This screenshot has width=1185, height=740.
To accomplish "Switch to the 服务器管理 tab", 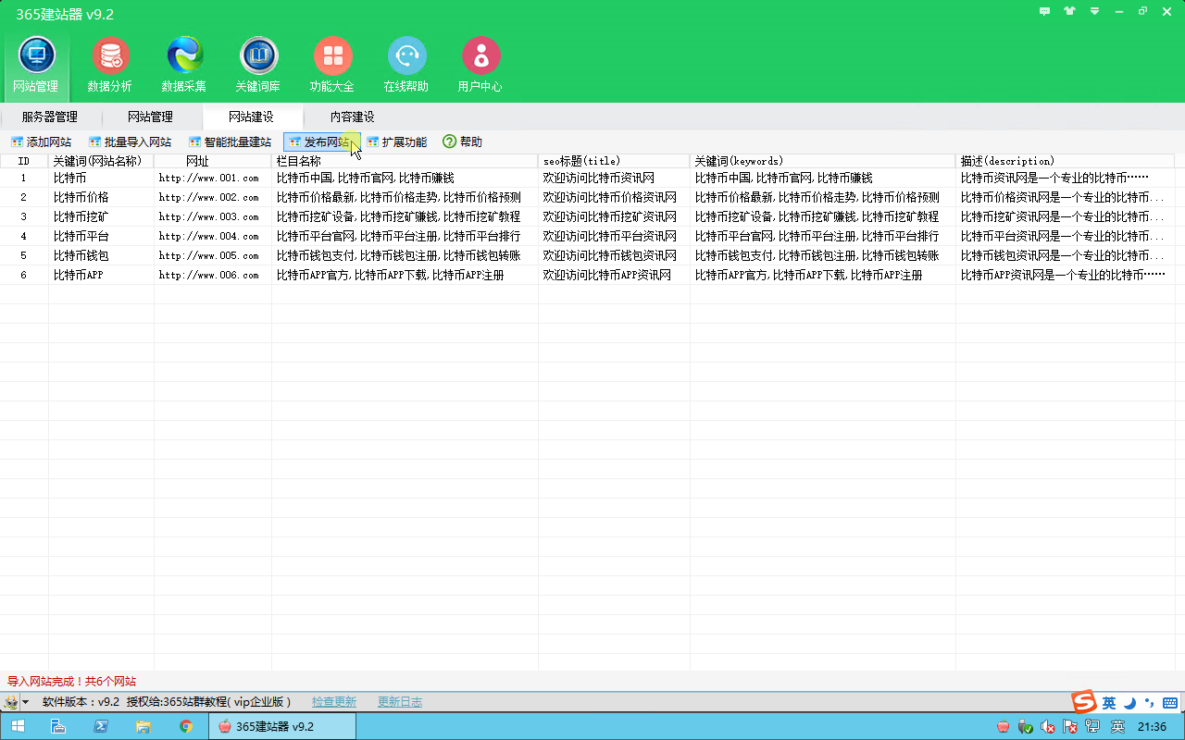I will pyautogui.click(x=50, y=117).
